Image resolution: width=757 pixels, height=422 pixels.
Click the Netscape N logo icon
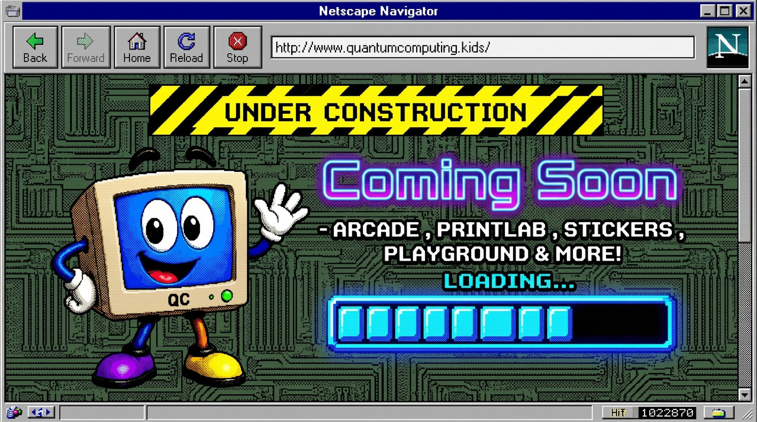[727, 47]
